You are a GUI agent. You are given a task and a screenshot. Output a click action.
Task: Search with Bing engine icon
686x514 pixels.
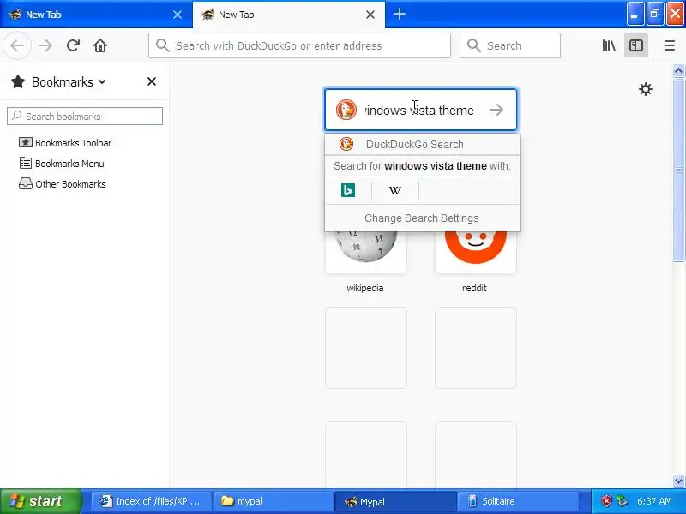click(348, 190)
